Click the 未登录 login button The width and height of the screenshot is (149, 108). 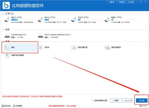click(112, 2)
